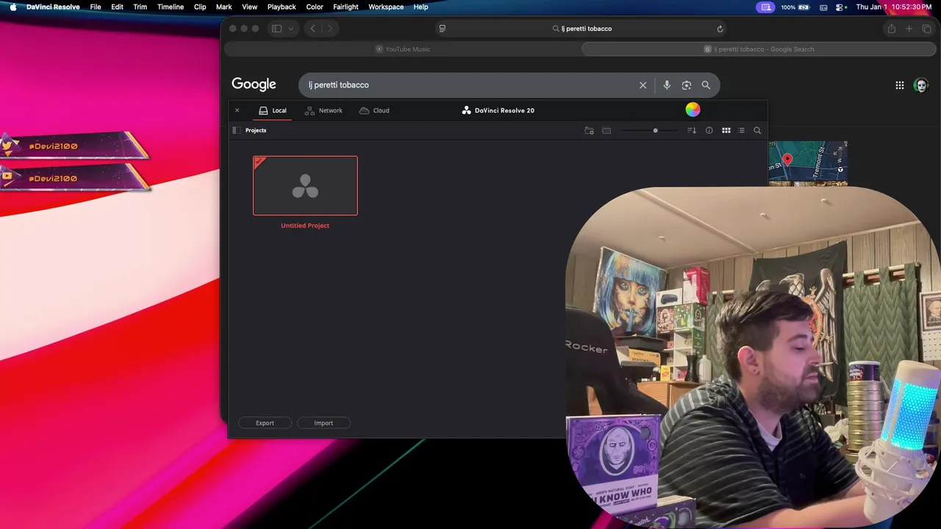Click the screen sharing status icon

pyautogui.click(x=766, y=7)
